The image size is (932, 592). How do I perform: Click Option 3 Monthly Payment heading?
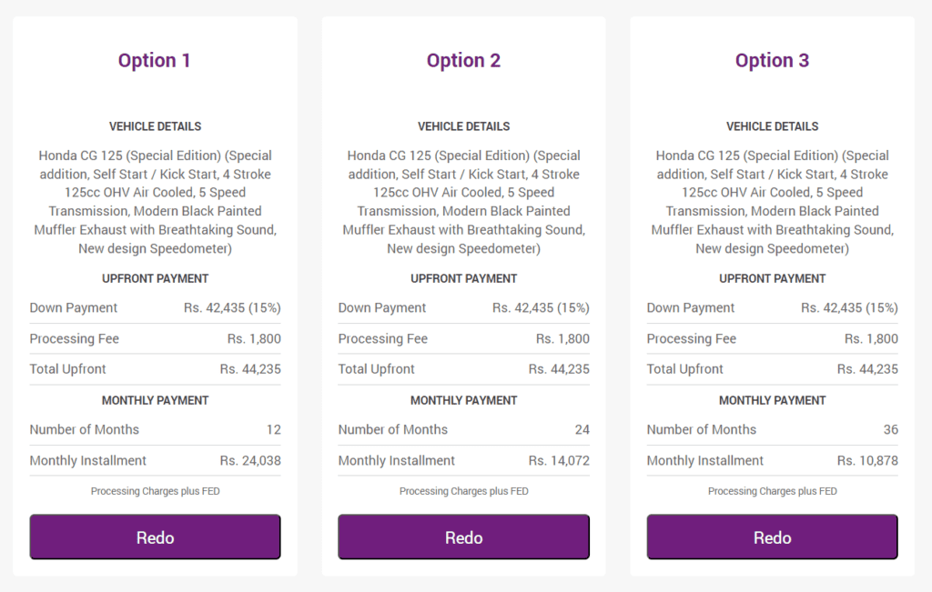[772, 400]
